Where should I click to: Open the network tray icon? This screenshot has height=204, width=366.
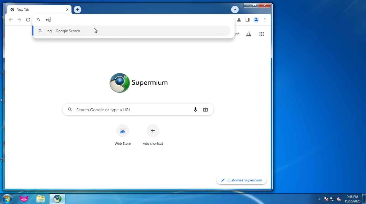click(332, 199)
